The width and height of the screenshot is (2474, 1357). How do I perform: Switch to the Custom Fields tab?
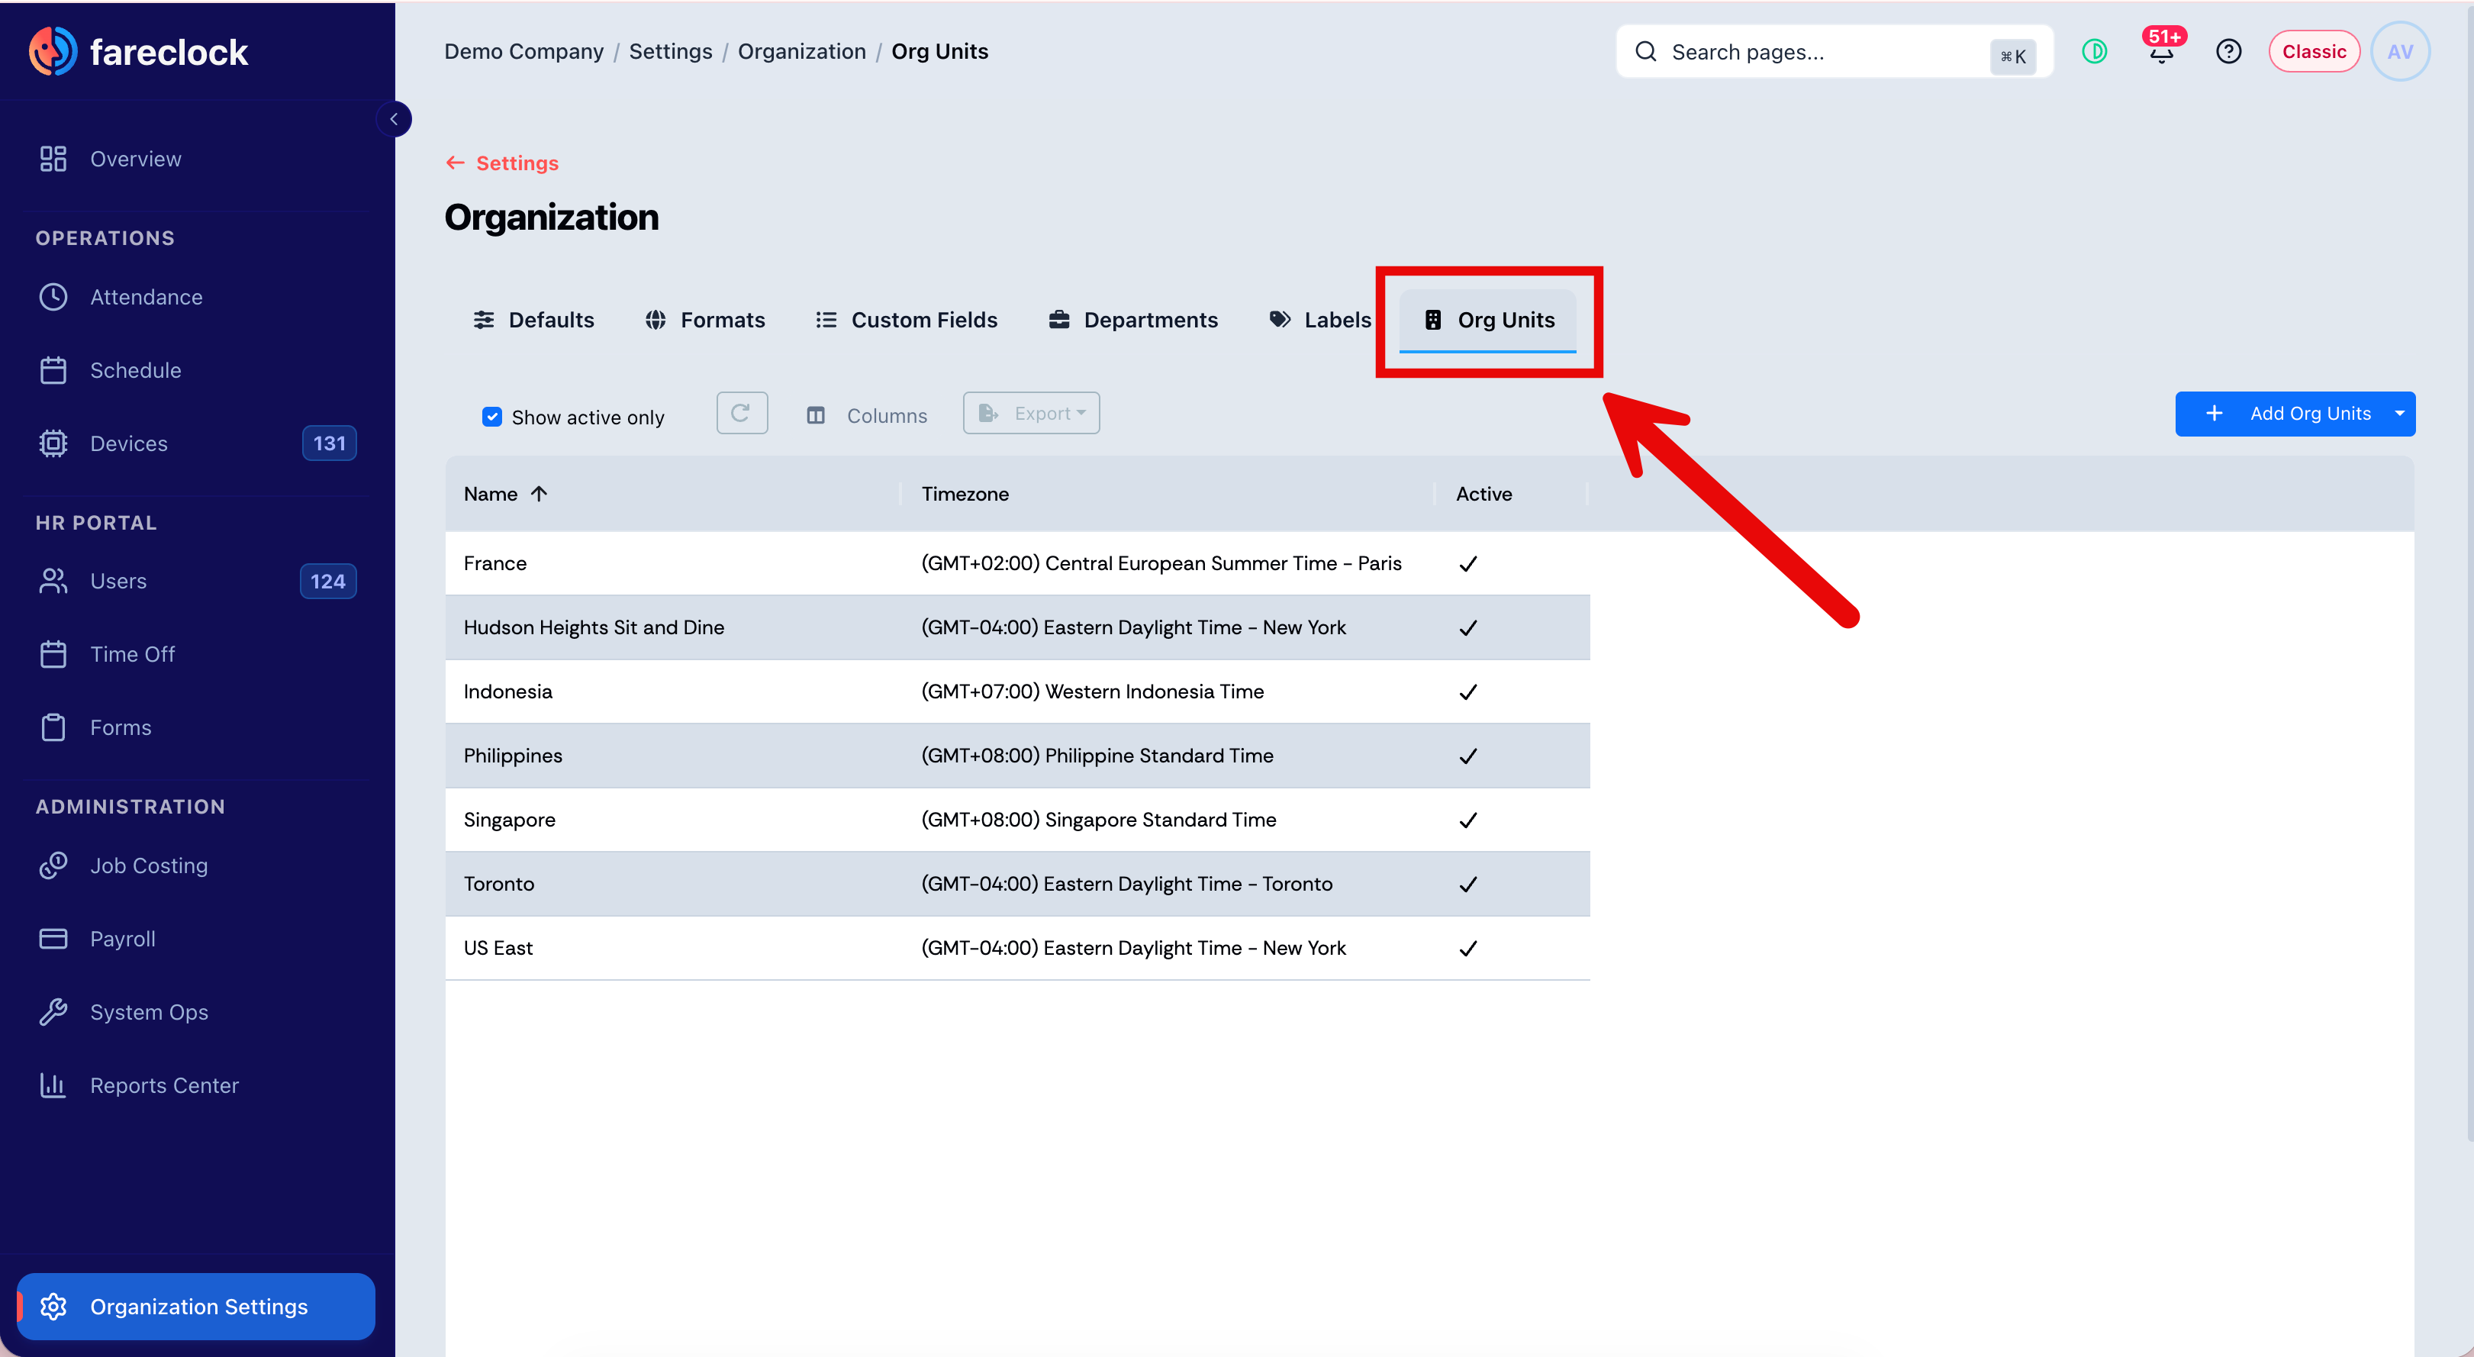click(906, 320)
